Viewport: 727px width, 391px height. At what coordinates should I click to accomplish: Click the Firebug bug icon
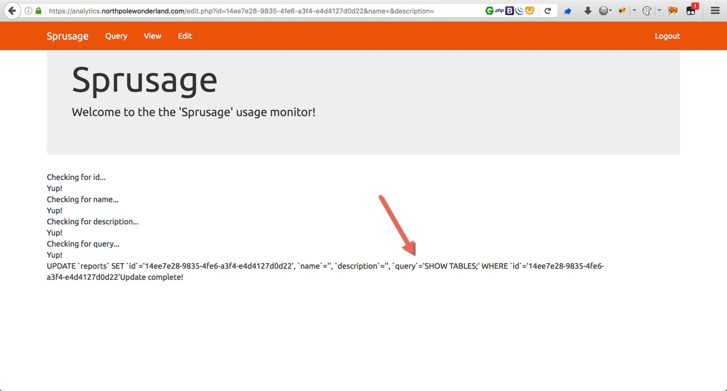coord(622,11)
